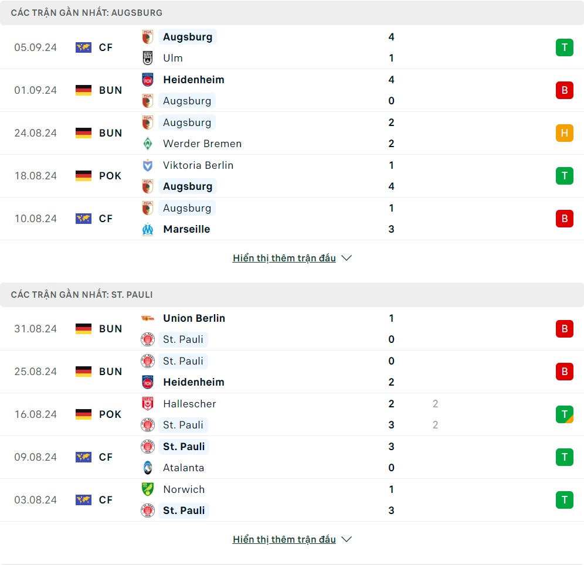The image size is (584, 565).
Task: Open 'Hiển thị thêm trận đấu' link under Augsburg
Action: pyautogui.click(x=284, y=258)
